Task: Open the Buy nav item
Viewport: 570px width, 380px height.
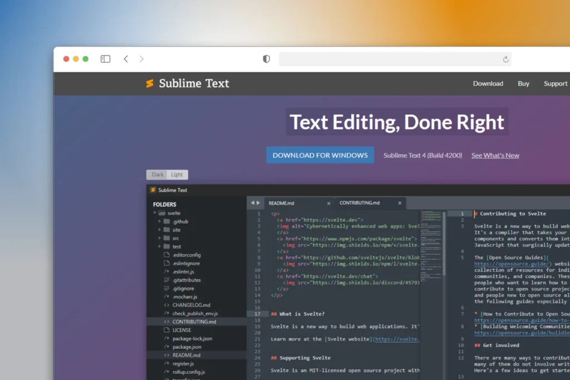Action: [523, 83]
